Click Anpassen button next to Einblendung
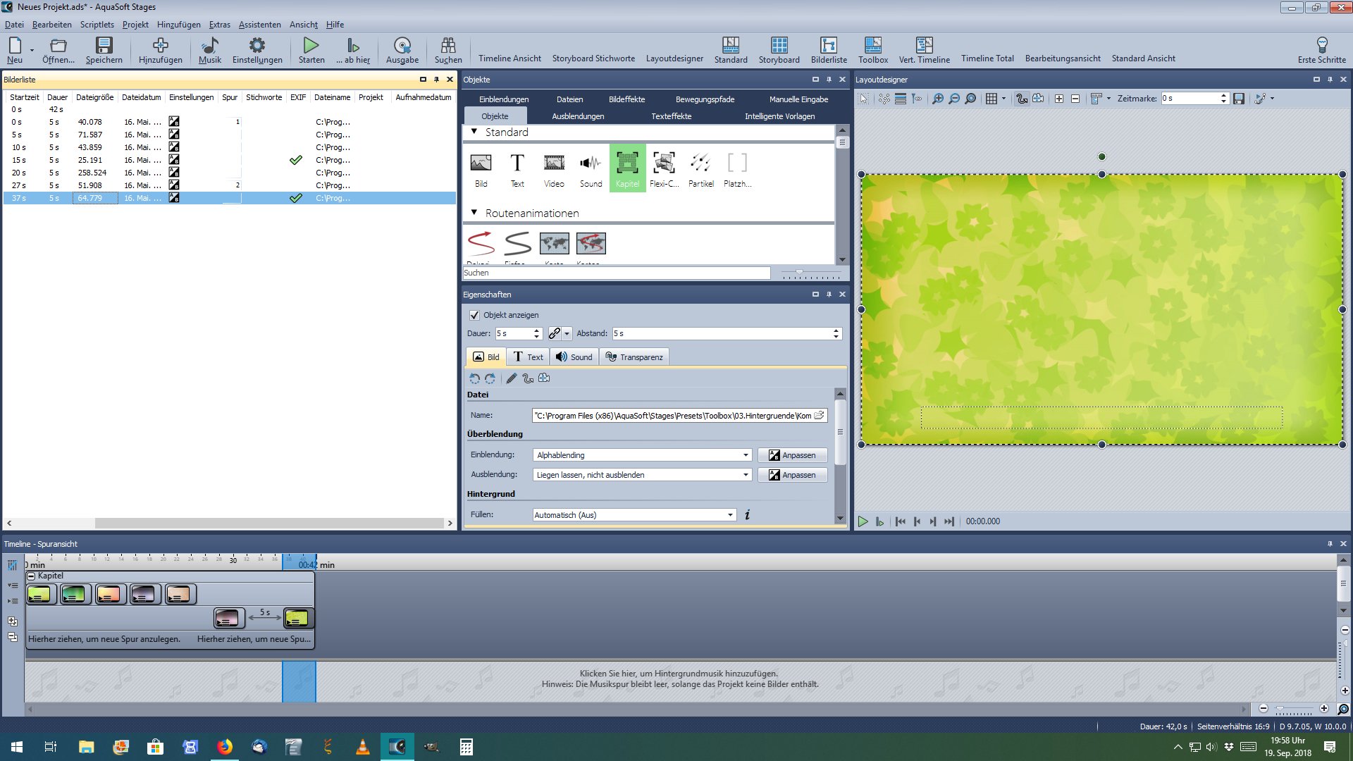This screenshot has height=761, width=1353. pyautogui.click(x=792, y=455)
